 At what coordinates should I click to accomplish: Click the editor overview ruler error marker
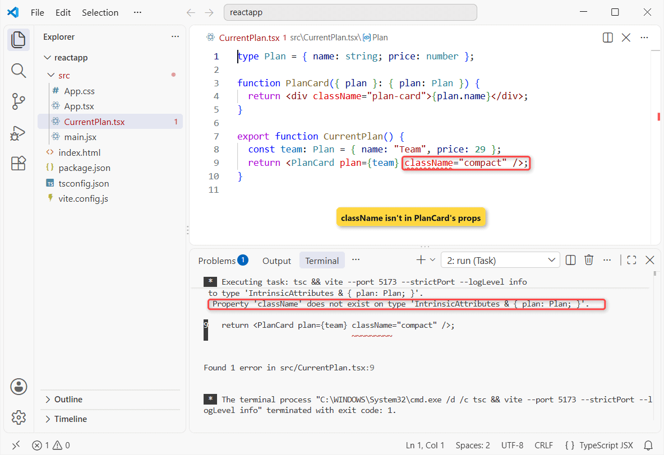(x=658, y=117)
